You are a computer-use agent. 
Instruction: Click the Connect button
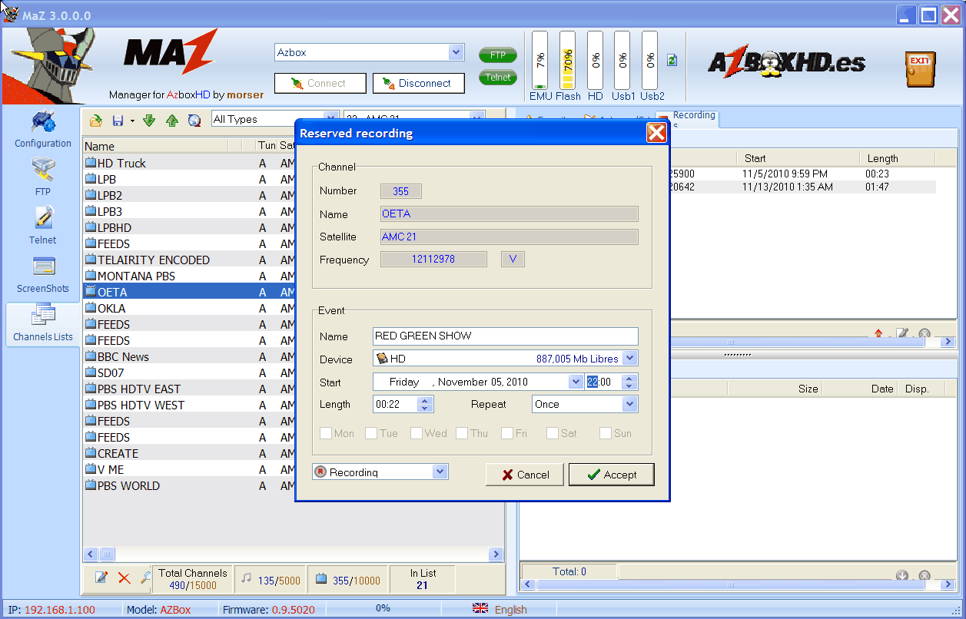click(320, 83)
